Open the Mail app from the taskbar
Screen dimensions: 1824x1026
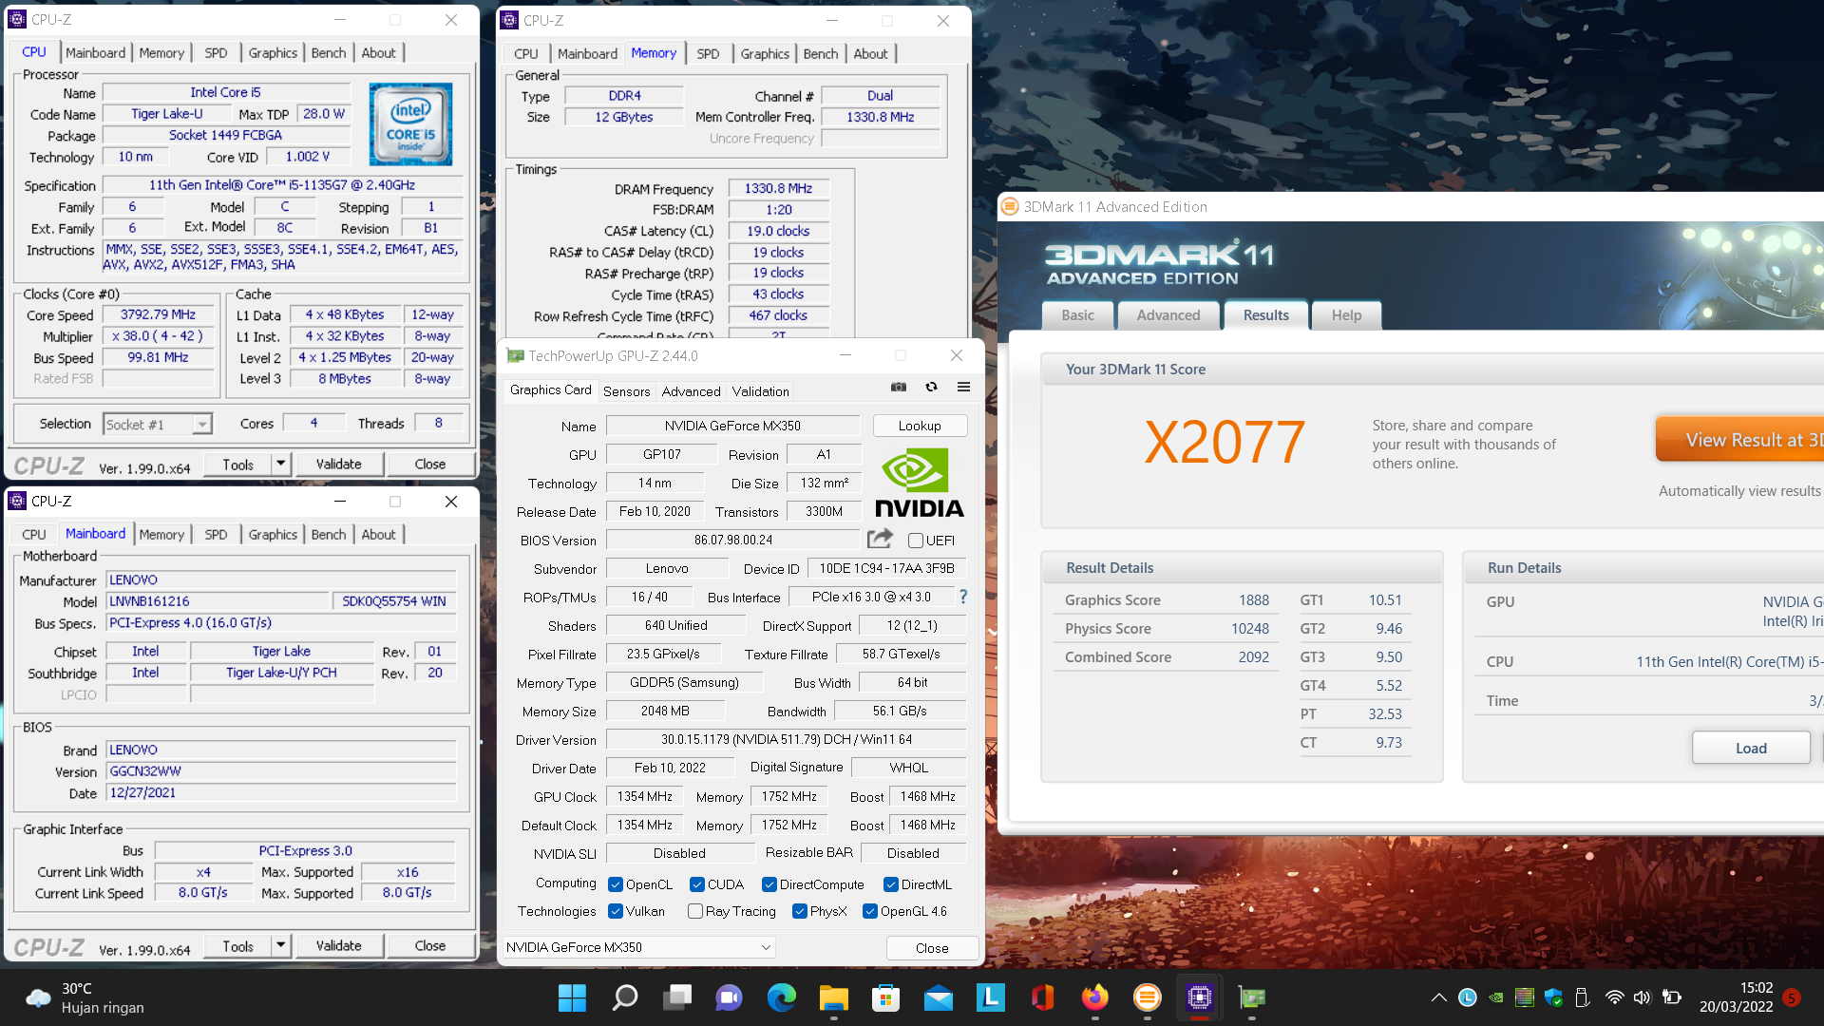click(x=939, y=997)
